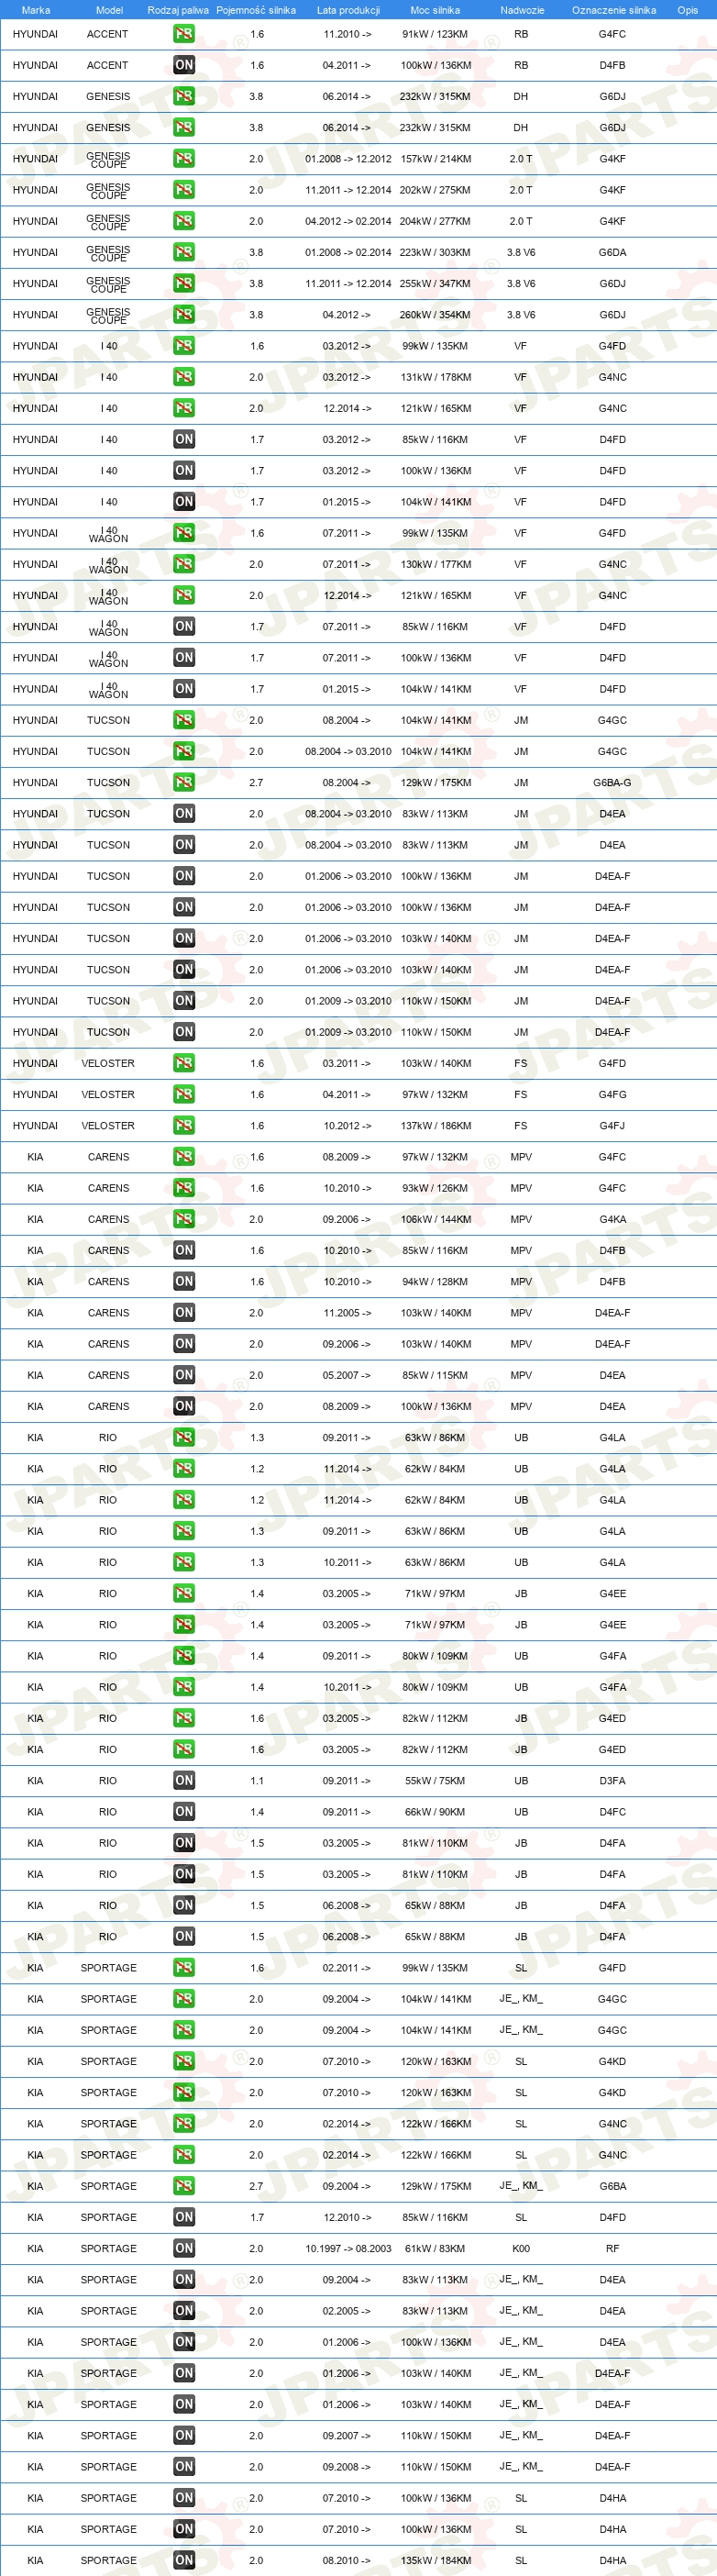The height and width of the screenshot is (2576, 717).
Task: Select the ON icon for SPORTAGE 61kW / 83KM
Action: 184,2249
